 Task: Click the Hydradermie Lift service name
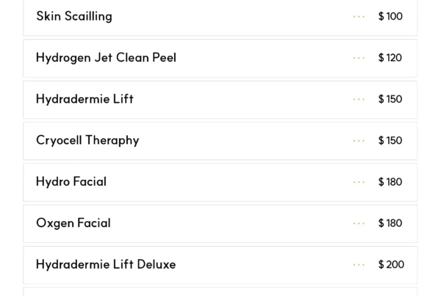[85, 99]
